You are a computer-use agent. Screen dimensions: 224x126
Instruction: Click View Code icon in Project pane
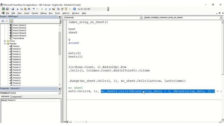(3, 21)
